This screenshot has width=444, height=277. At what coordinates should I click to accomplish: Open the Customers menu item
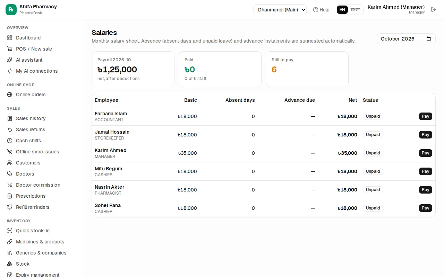tap(42, 163)
